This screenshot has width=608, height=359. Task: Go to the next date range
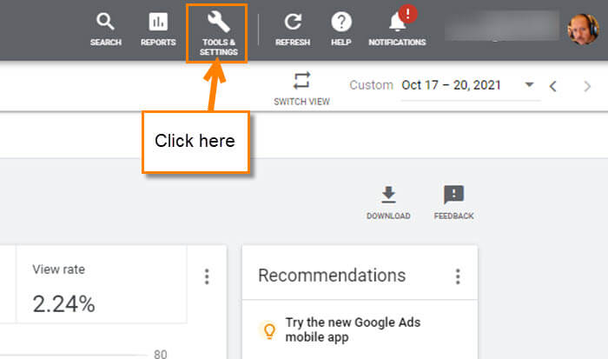(x=587, y=86)
